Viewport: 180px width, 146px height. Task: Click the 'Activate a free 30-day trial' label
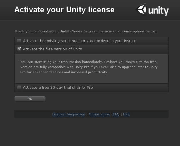pyautogui.click(x=58, y=88)
